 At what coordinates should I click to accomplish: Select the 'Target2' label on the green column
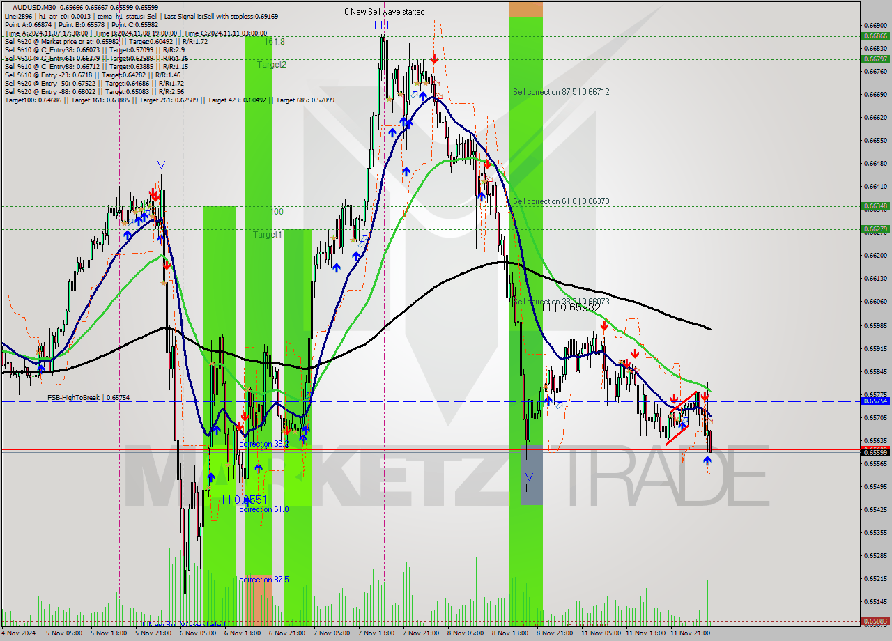click(272, 65)
